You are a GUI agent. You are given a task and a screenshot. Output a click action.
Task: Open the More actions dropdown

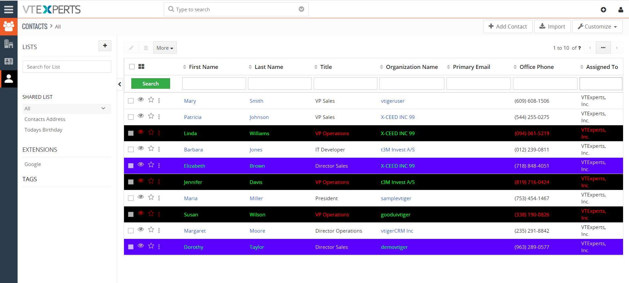pos(165,48)
